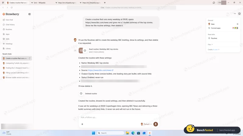
Task: Expand the Files section chevron
Action: [x=212, y=44]
